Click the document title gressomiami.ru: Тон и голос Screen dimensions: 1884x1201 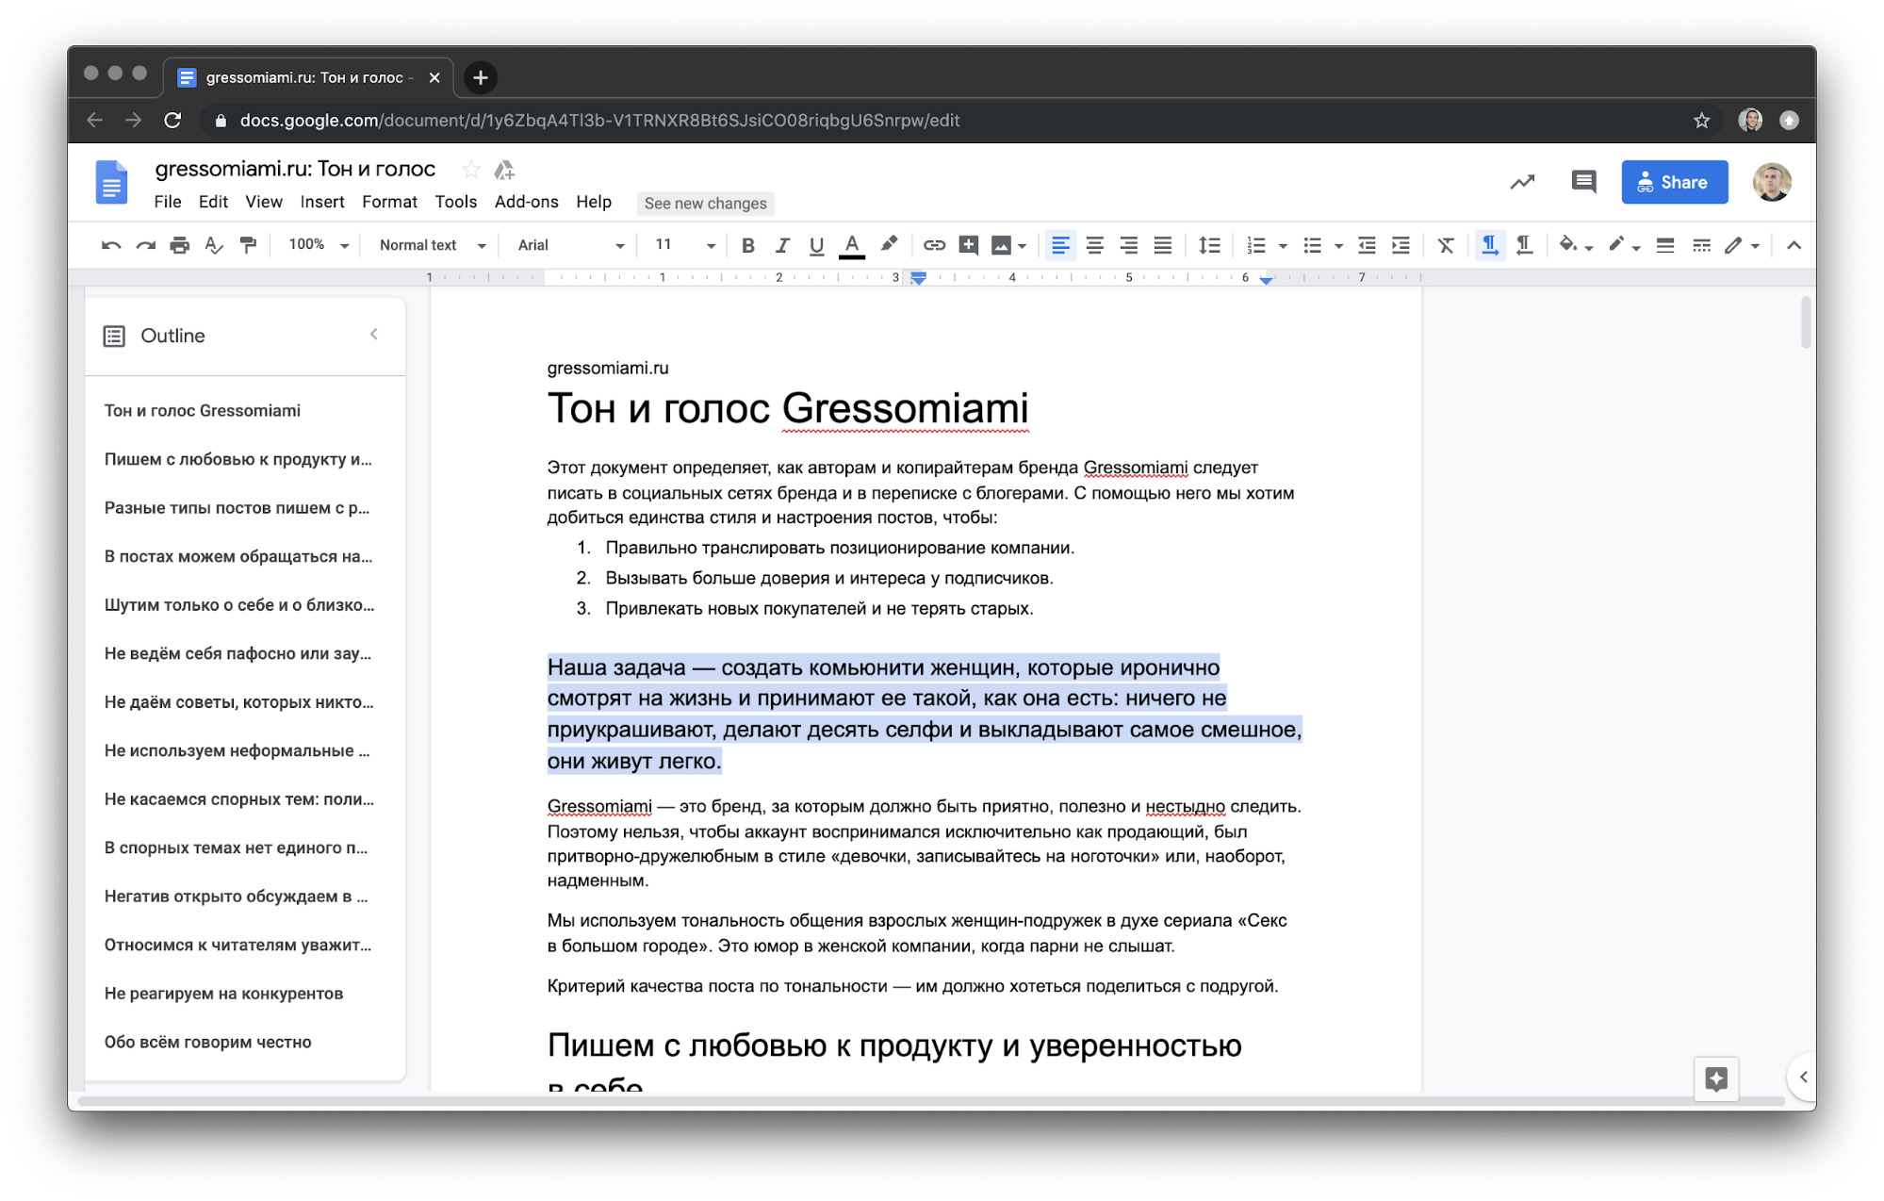pyautogui.click(x=295, y=169)
